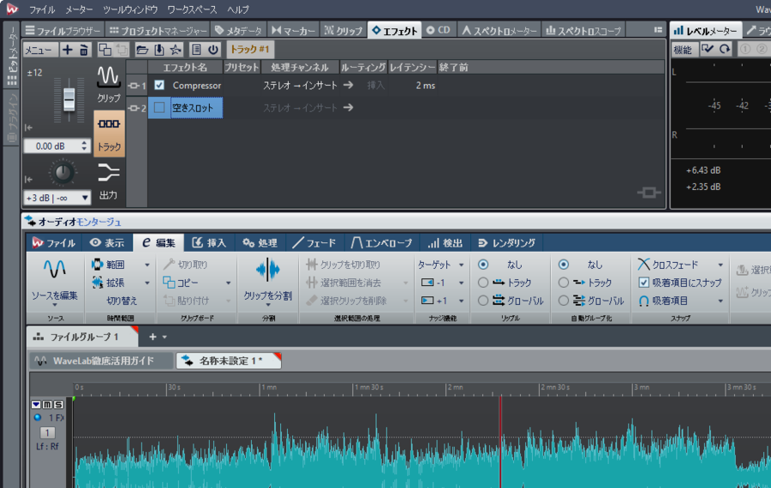Delete effect using trash icon

coord(84,49)
